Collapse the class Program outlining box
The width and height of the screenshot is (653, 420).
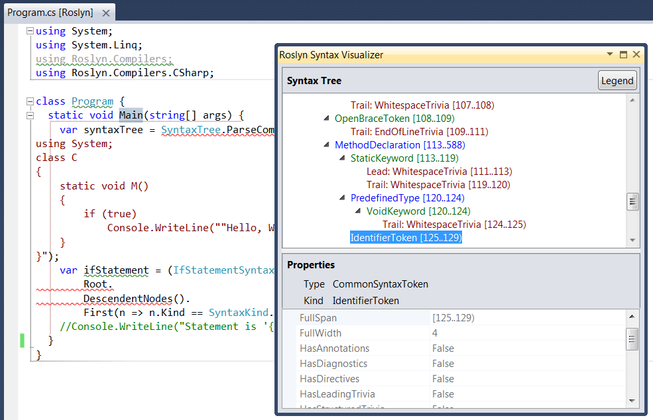coord(30,101)
